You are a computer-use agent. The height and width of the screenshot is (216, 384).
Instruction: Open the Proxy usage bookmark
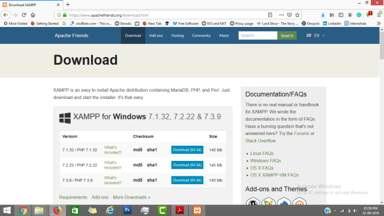241,23
